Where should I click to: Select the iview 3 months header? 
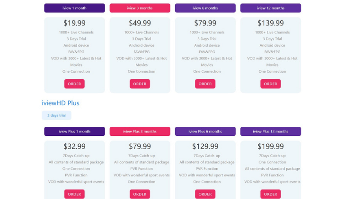140,8
